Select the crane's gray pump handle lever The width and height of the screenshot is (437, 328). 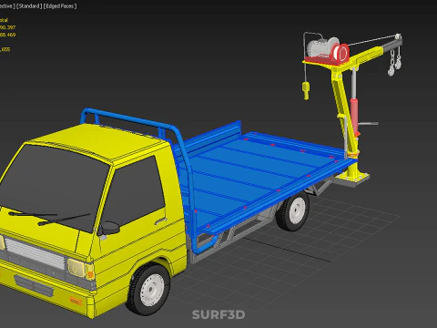(x=368, y=124)
